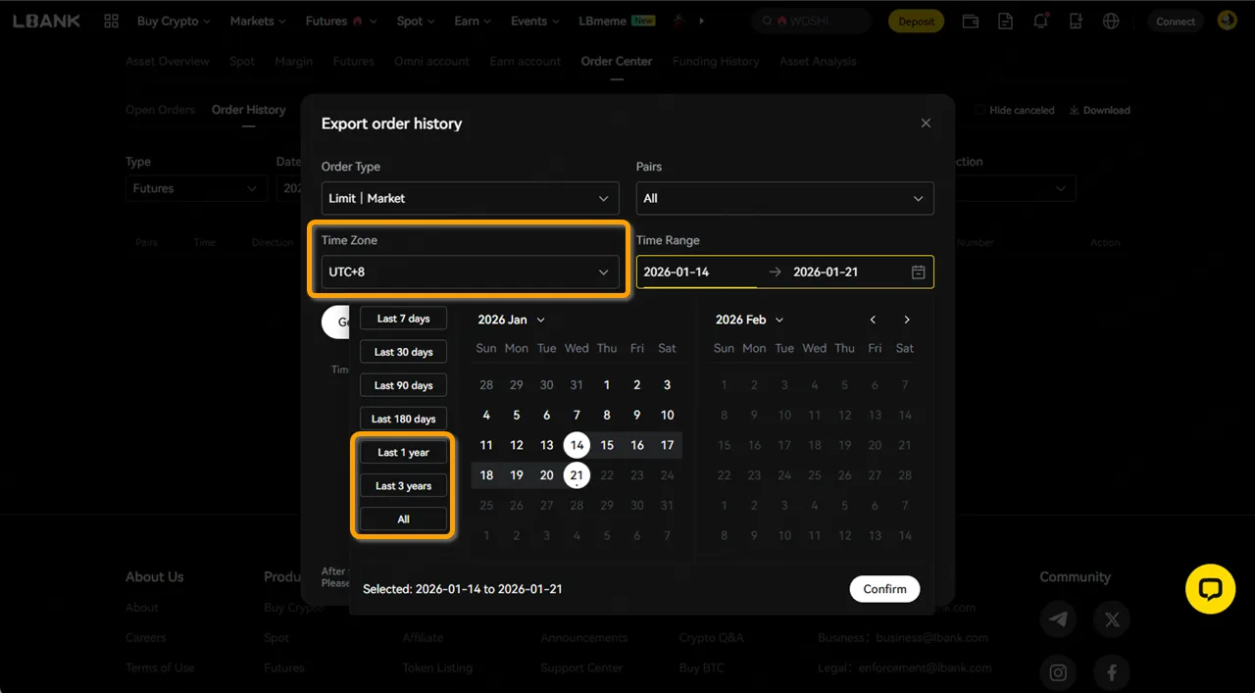1255x693 pixels.
Task: Go to next month in calendar
Action: click(907, 320)
